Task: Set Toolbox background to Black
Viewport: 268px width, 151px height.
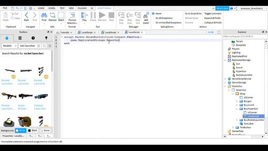Action: click(33, 130)
